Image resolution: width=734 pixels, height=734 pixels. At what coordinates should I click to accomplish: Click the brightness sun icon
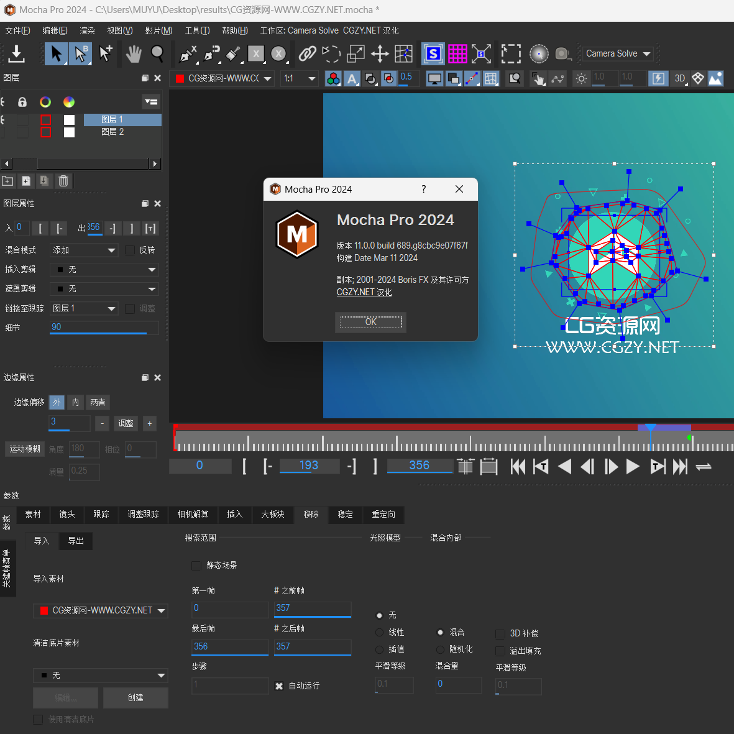[x=581, y=79]
